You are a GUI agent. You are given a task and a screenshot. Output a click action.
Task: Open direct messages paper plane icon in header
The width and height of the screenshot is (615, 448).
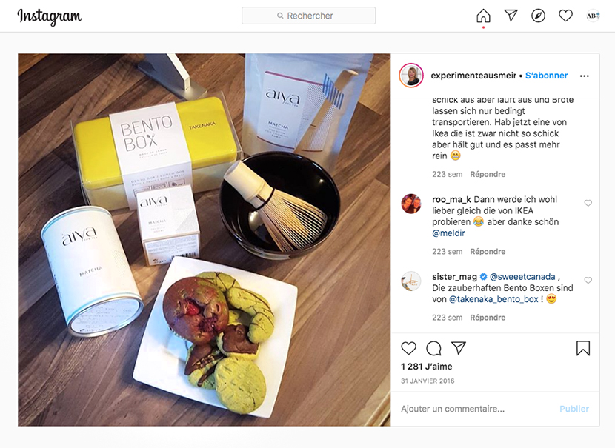pos(511,16)
